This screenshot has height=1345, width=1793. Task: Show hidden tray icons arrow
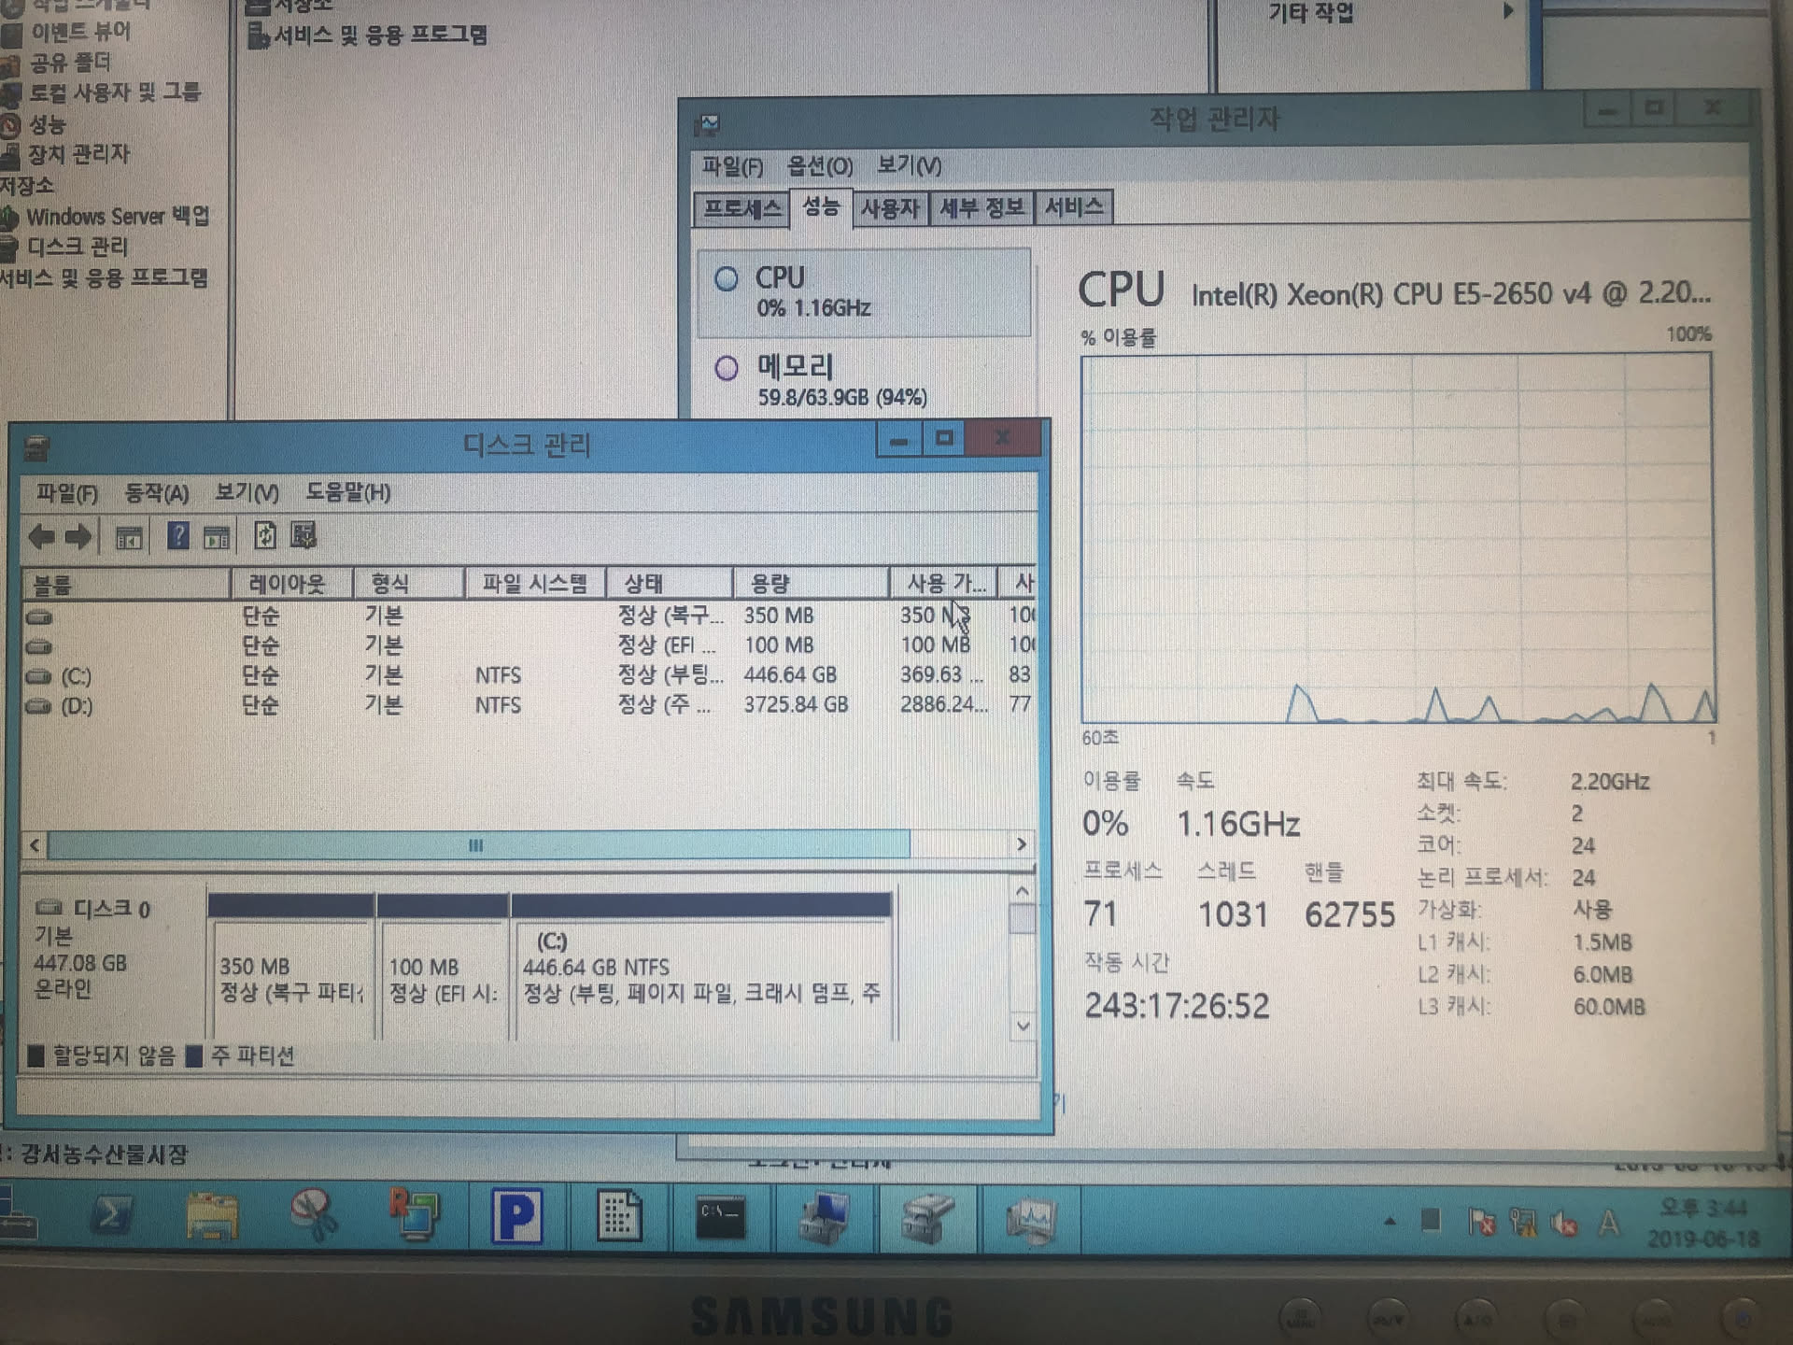(1390, 1221)
